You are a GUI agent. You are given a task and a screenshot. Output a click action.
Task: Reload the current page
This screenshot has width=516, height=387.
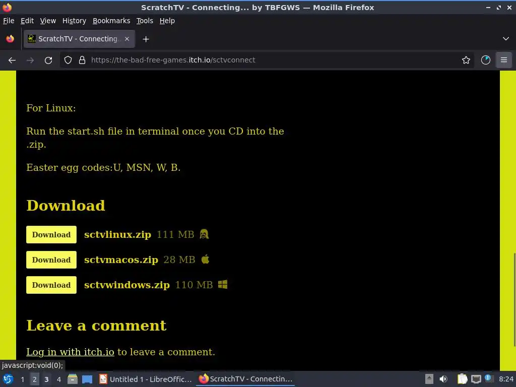48,60
